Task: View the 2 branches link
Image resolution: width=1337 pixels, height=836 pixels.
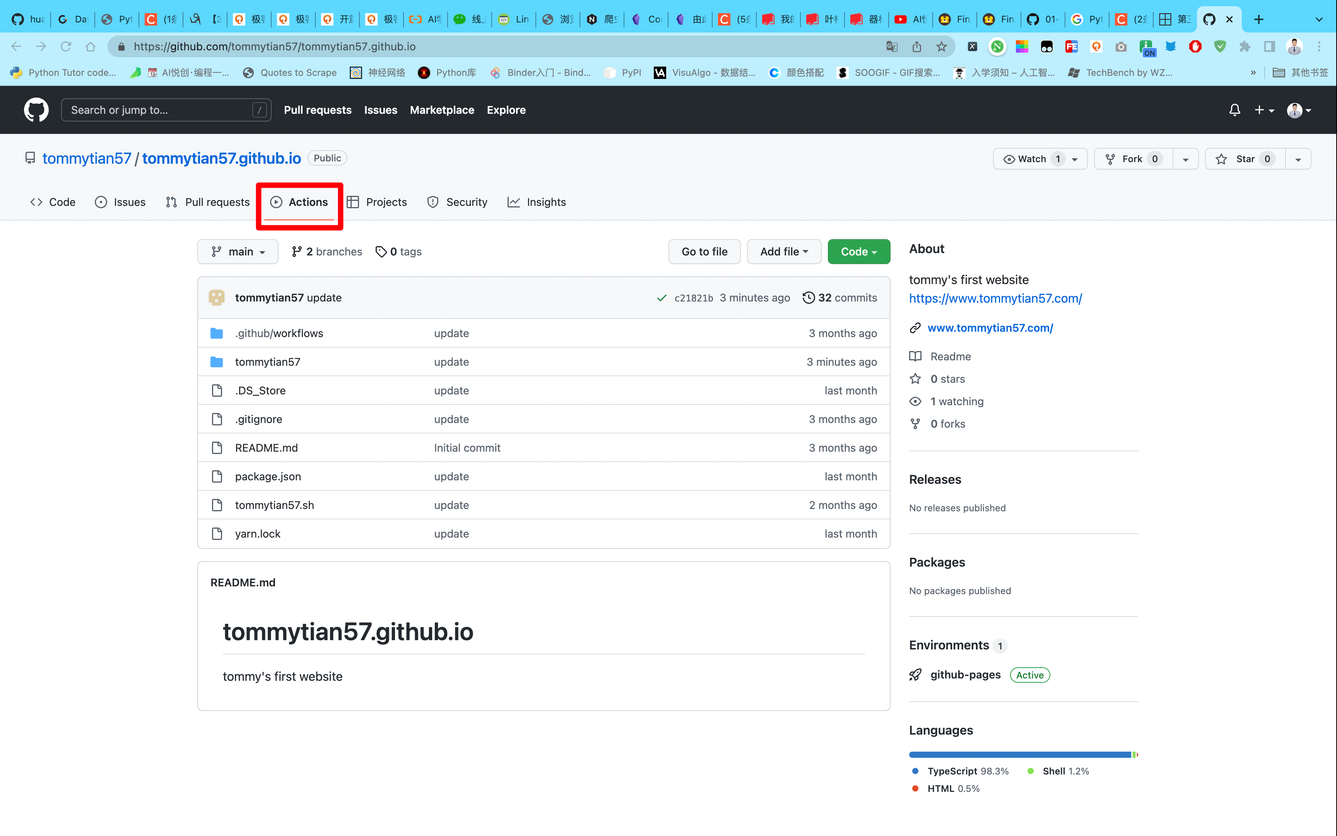Action: 327,252
